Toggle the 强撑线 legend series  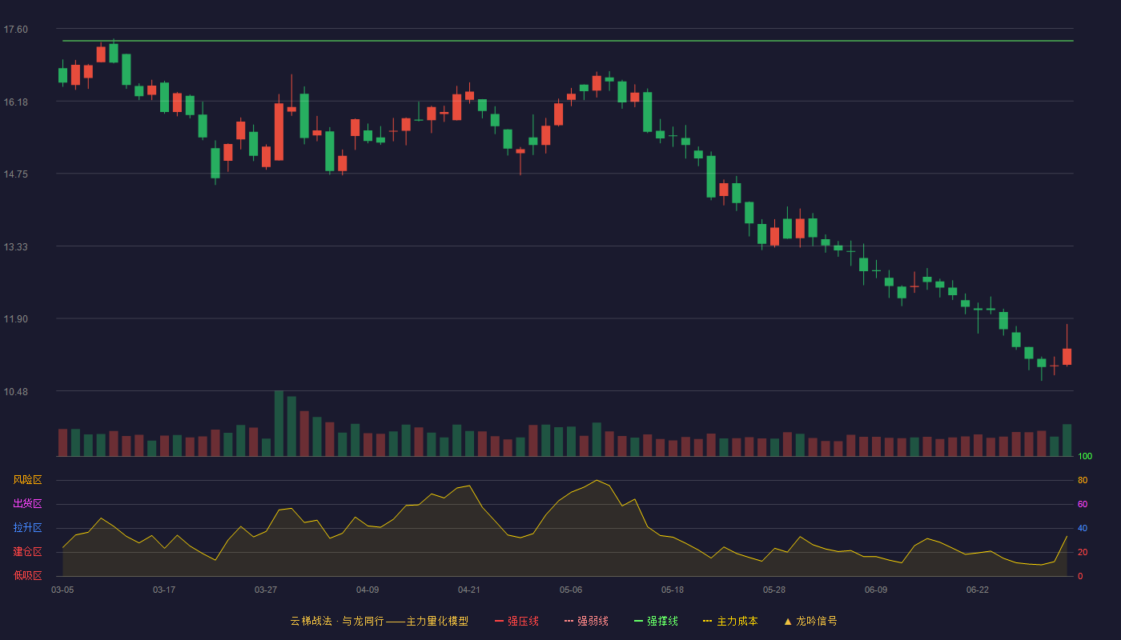656,621
